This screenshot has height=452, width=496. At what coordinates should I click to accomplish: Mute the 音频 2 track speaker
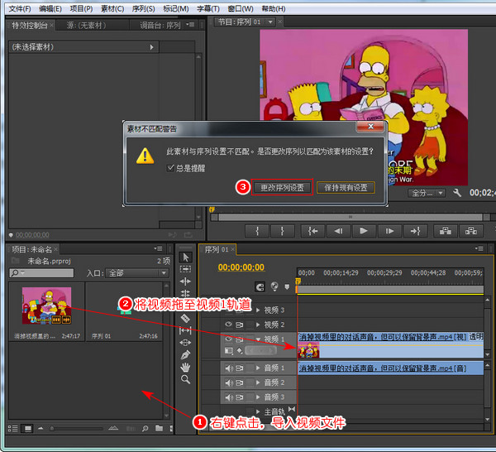(229, 382)
